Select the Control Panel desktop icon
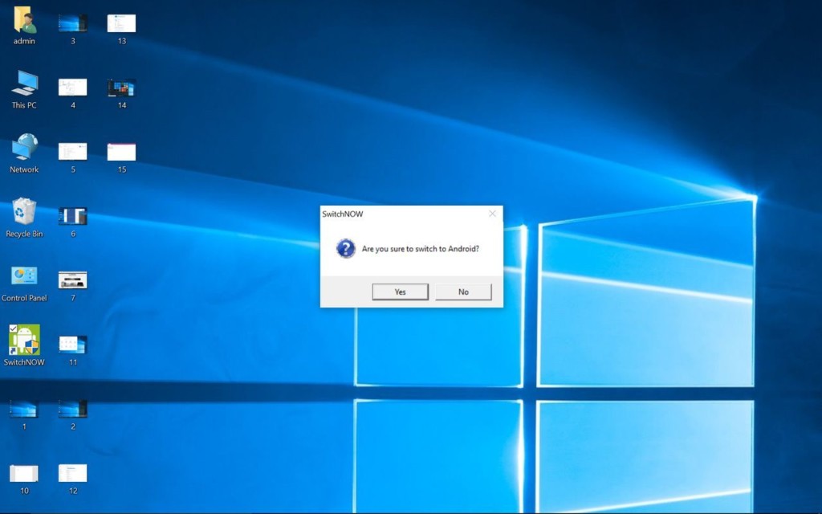This screenshot has width=822, height=514. (x=24, y=277)
